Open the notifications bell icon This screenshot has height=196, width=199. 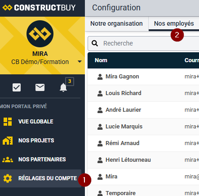click(63, 87)
